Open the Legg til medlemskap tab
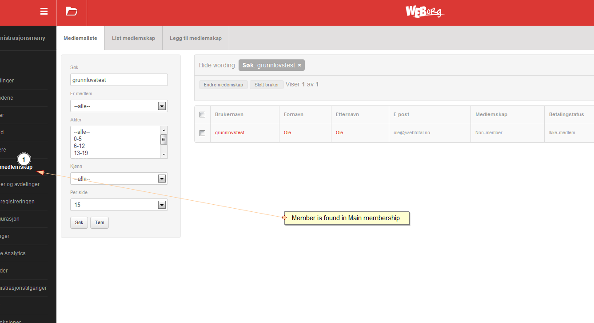This screenshot has width=594, height=323. [x=195, y=38]
